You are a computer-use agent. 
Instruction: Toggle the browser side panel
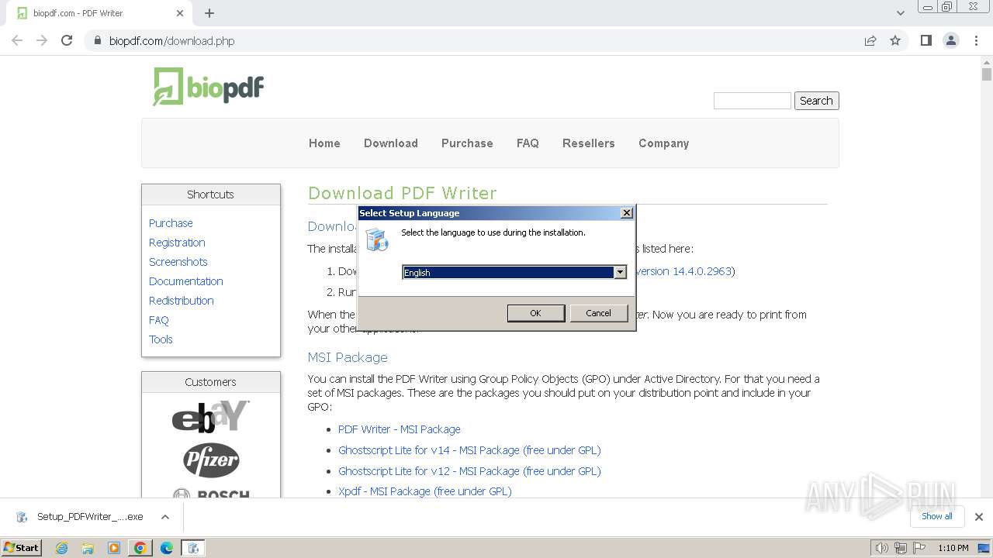pos(926,40)
